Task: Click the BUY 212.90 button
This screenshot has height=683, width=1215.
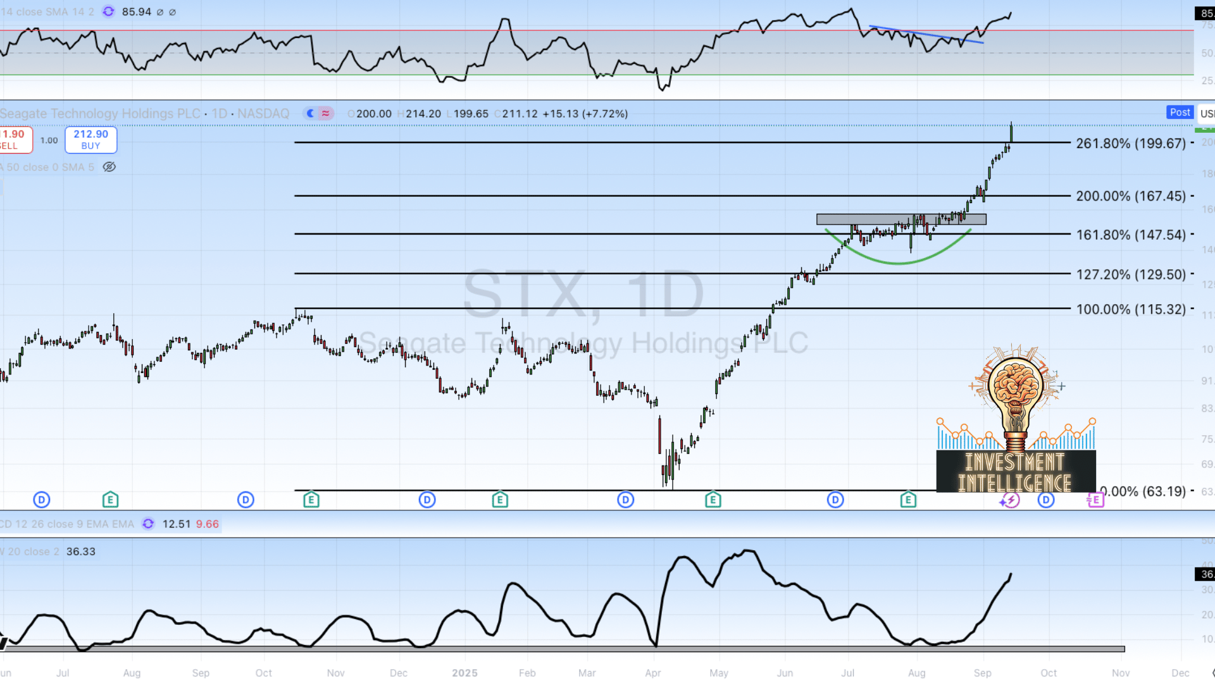Action: coord(90,140)
